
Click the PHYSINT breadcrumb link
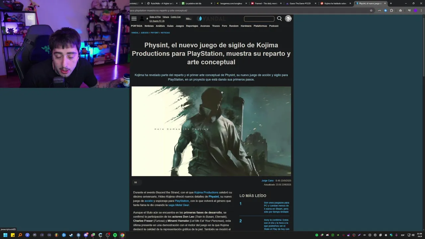(155, 33)
